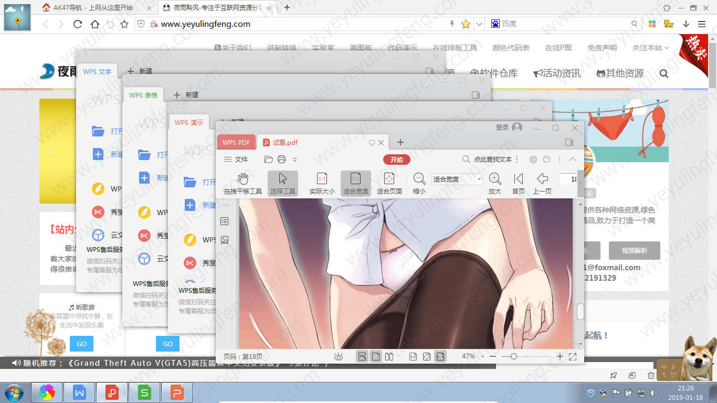Switch to the WPS 表格 tab

coord(143,95)
